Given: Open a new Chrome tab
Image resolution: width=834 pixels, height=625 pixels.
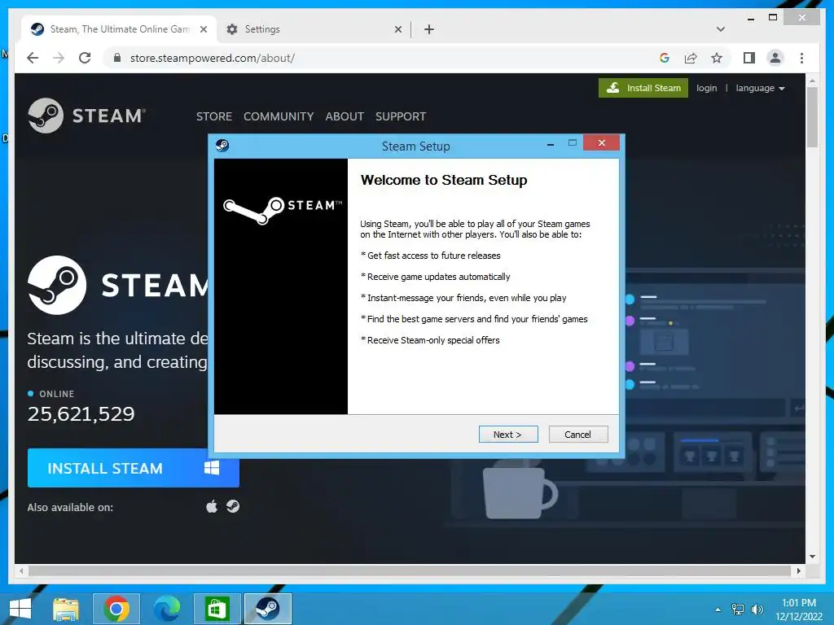Looking at the screenshot, I should (429, 29).
